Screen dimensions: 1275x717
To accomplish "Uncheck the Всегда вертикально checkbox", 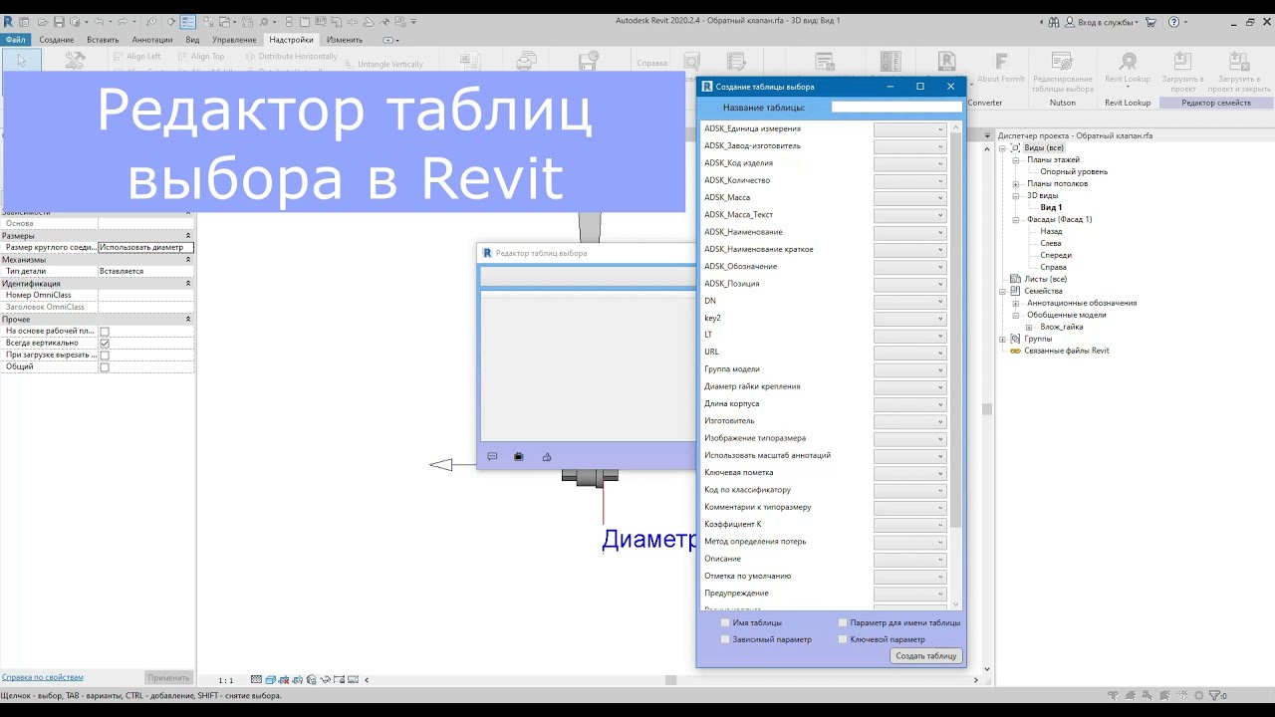I will coord(105,344).
